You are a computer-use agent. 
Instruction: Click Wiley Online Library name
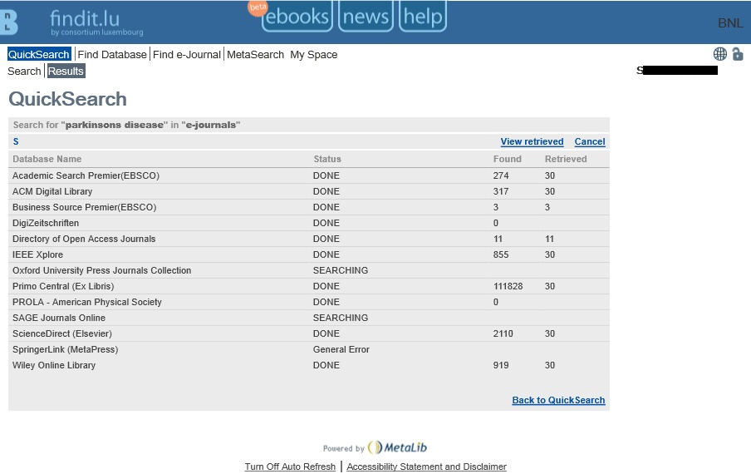[54, 365]
